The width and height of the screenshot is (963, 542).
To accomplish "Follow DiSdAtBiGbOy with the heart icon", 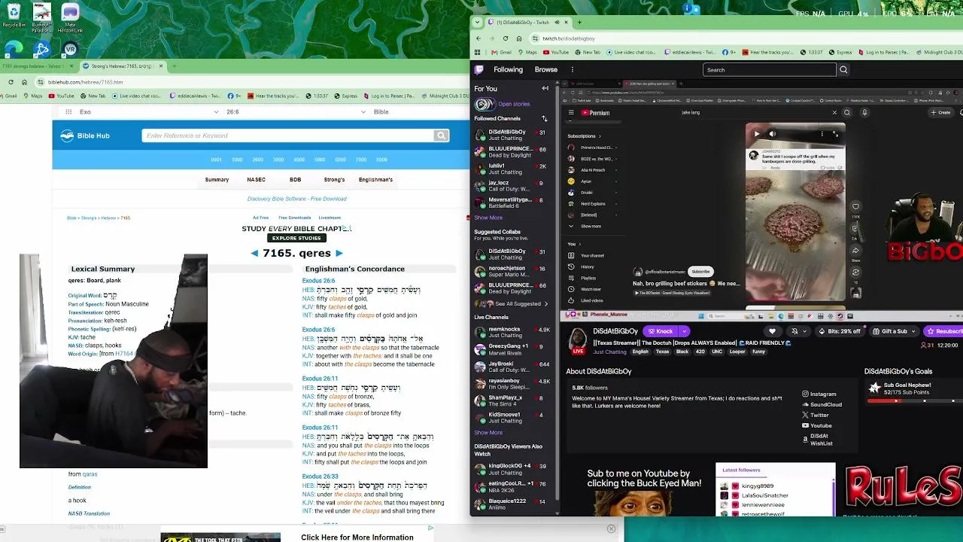I will tap(772, 331).
